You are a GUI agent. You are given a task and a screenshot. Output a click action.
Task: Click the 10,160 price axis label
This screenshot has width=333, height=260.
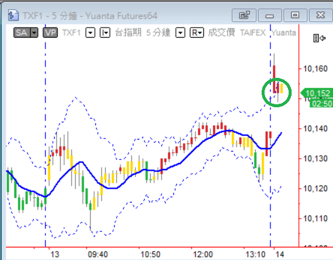316,69
